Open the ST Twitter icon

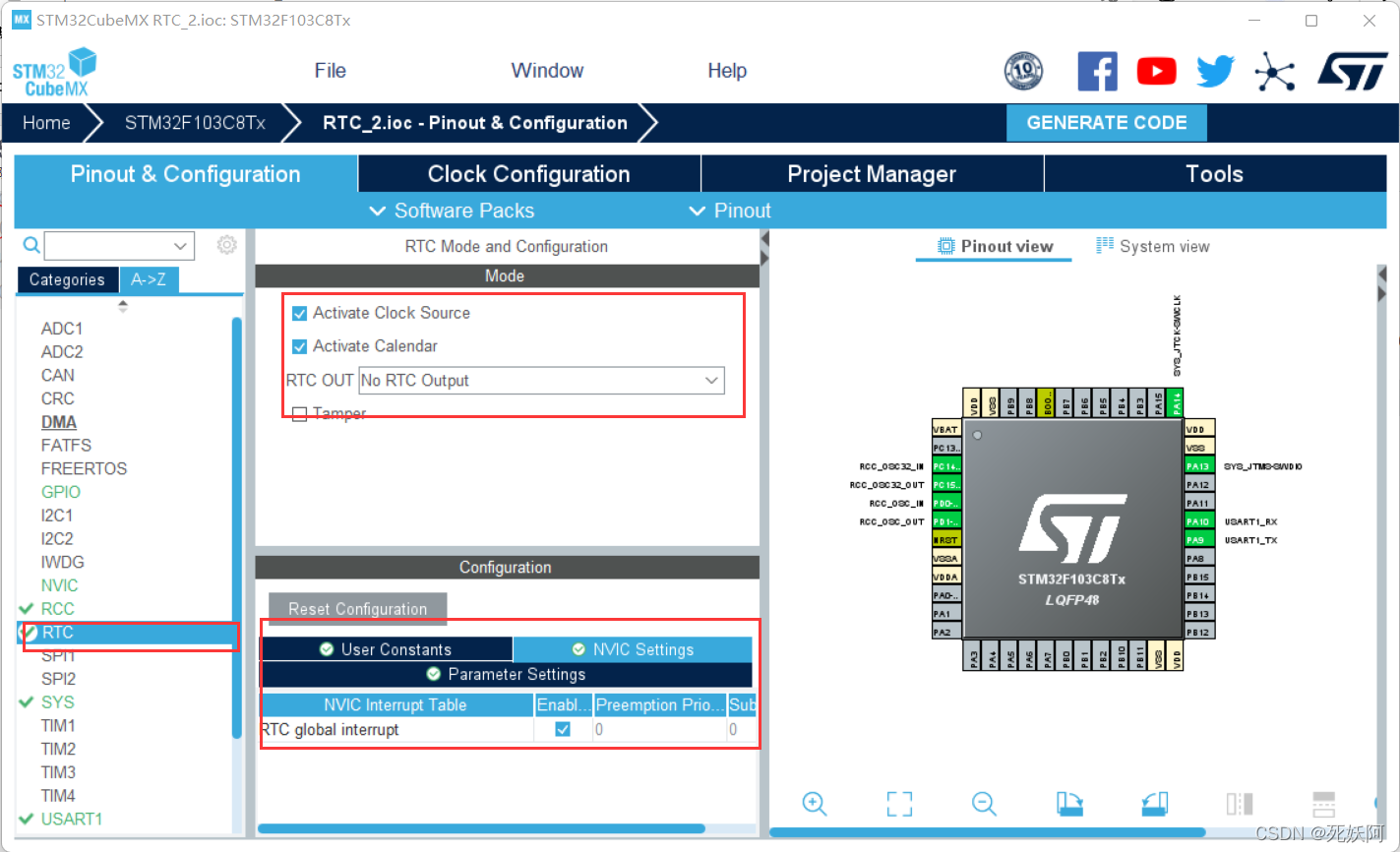point(1215,71)
